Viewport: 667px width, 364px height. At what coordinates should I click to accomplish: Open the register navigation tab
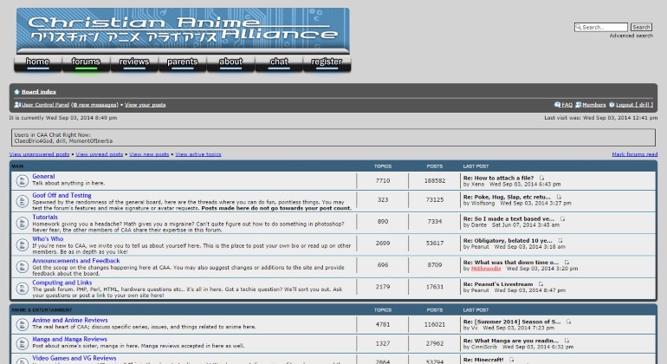point(327,62)
